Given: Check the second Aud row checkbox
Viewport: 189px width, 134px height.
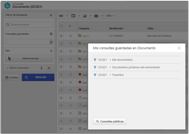Looking at the screenshot, I should [x=61, y=82].
